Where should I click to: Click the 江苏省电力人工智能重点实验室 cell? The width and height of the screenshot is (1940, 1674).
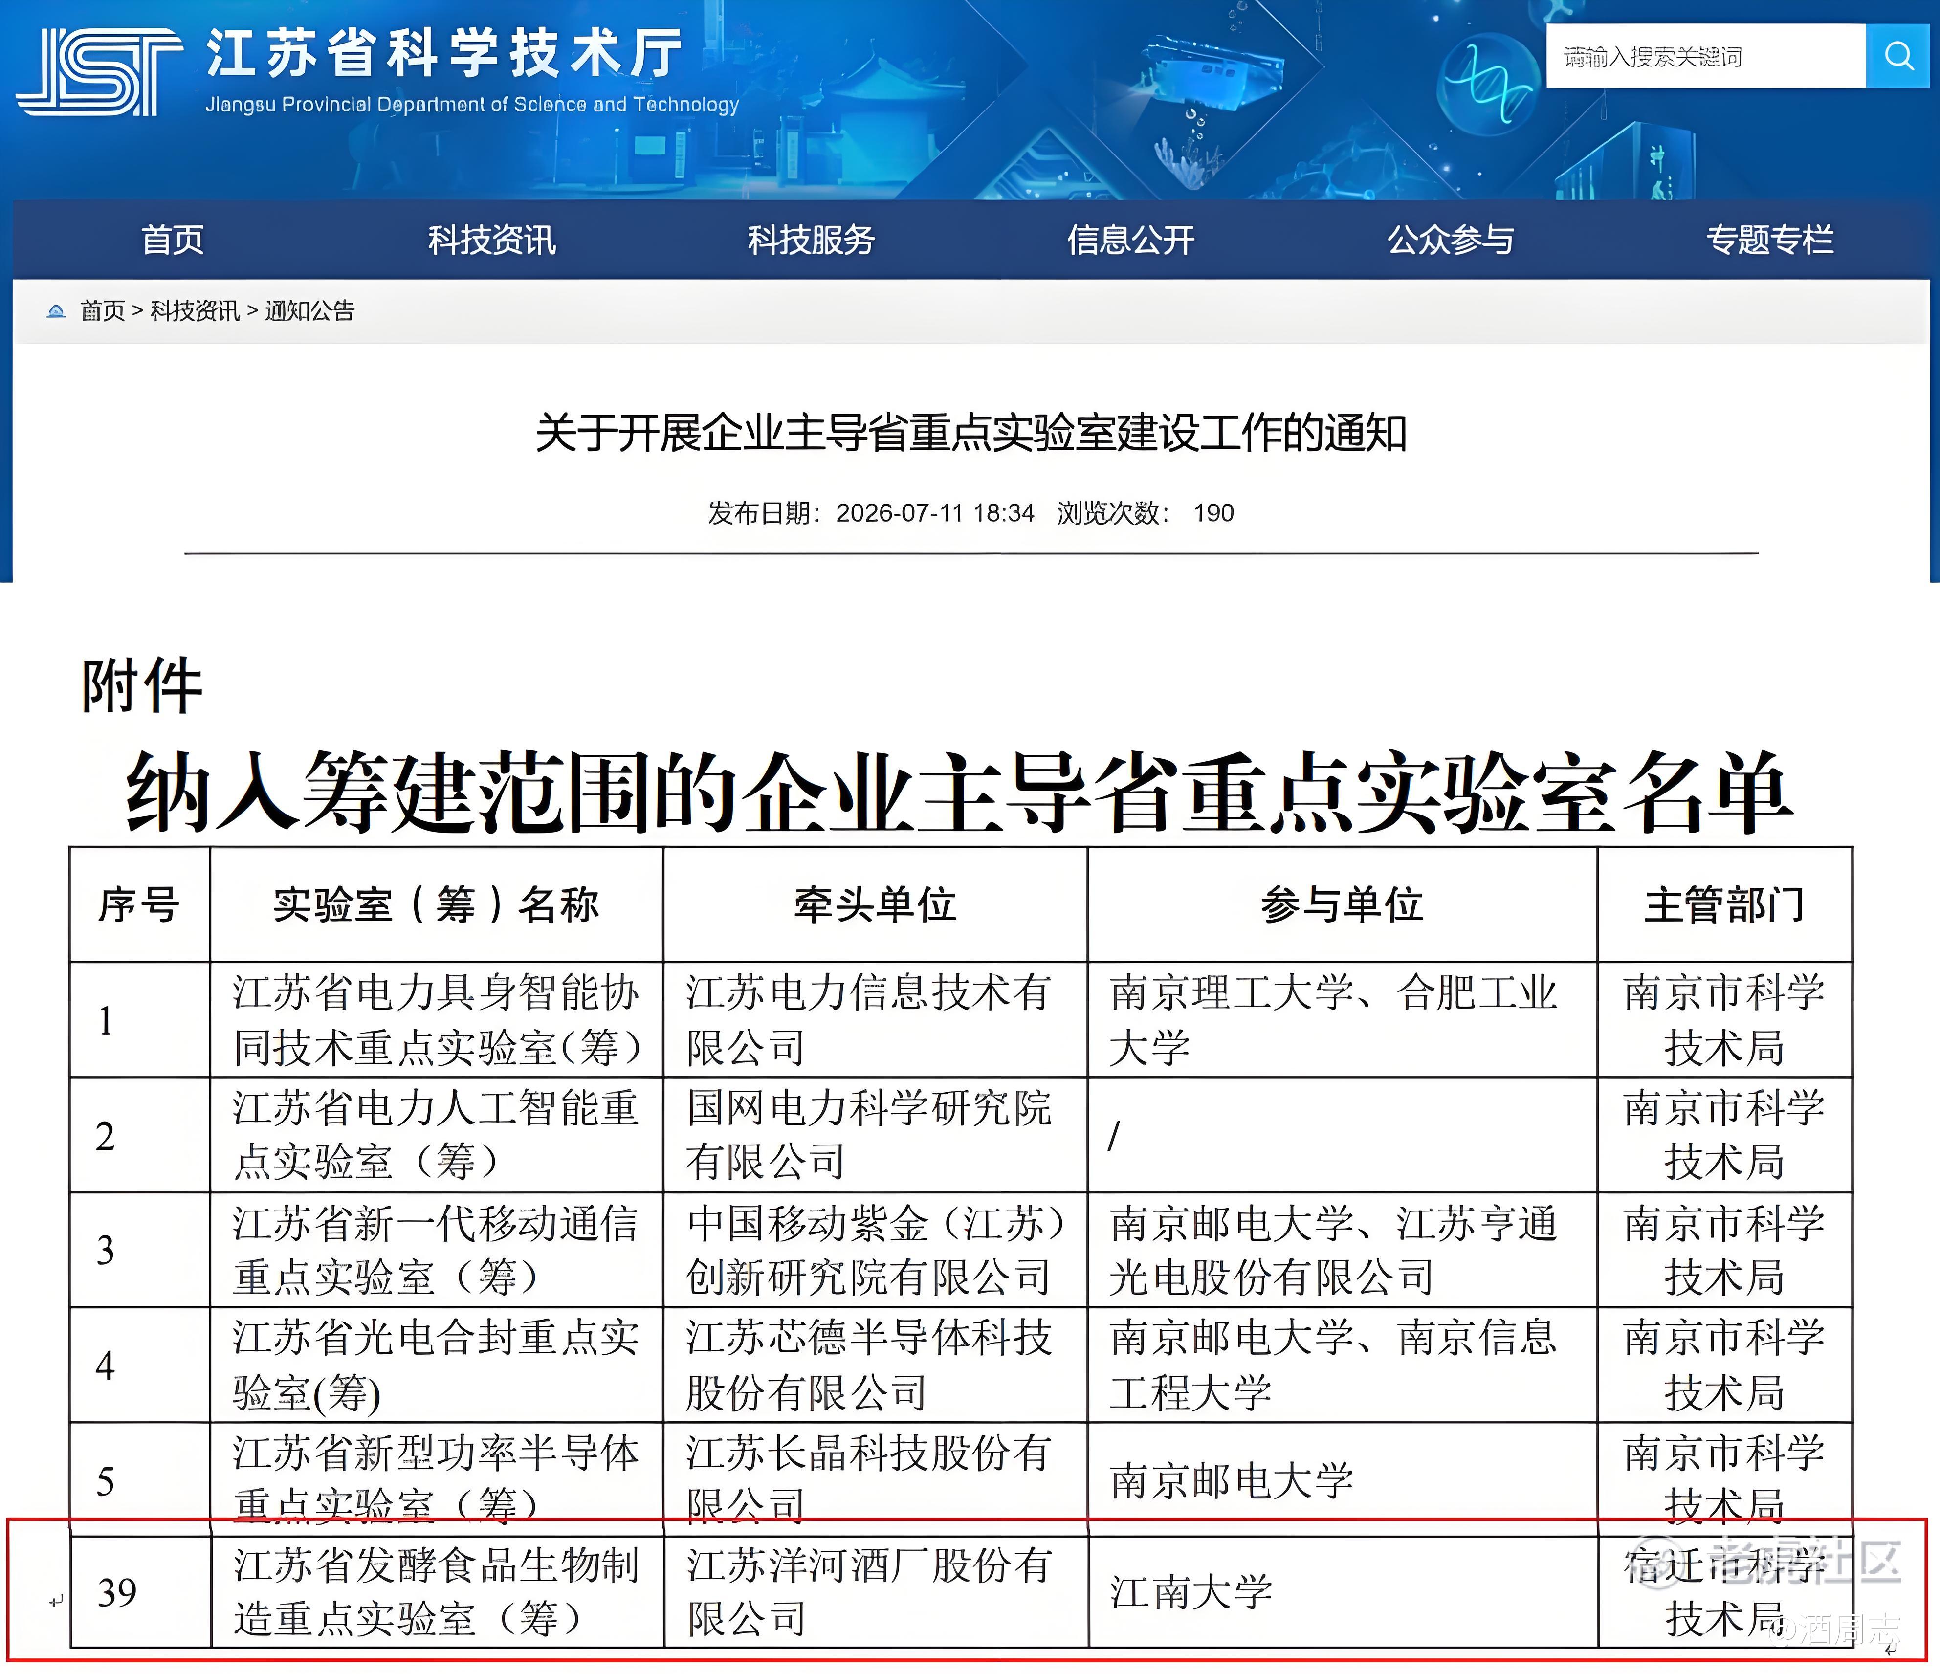click(x=436, y=1135)
